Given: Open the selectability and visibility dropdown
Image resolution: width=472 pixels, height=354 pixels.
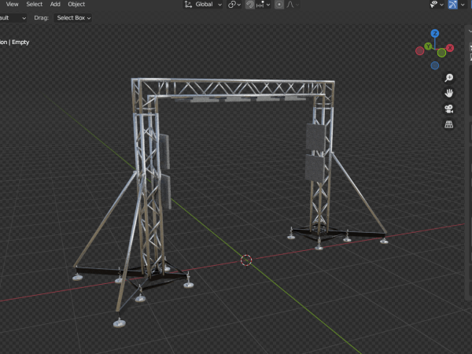Looking at the screenshot, I should pyautogui.click(x=436, y=4).
